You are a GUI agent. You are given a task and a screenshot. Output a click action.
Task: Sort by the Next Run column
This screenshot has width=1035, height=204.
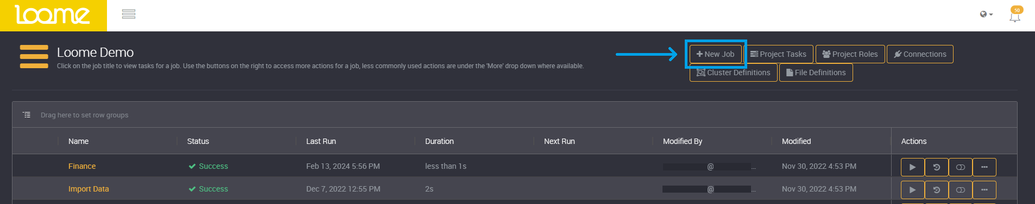pos(559,141)
